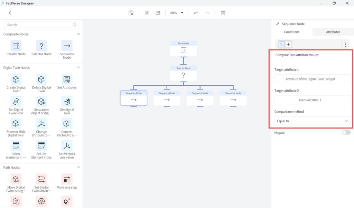Collapse the Composite Nodes section
This screenshot has width=354, height=208.
click(78, 34)
